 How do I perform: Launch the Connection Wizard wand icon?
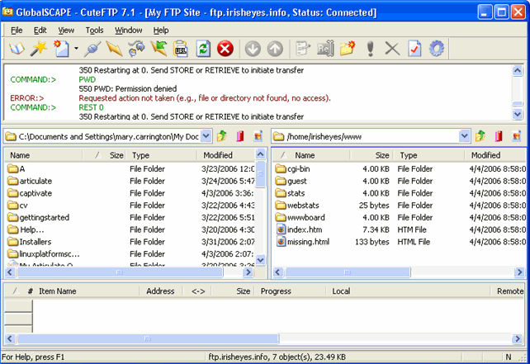click(39, 49)
